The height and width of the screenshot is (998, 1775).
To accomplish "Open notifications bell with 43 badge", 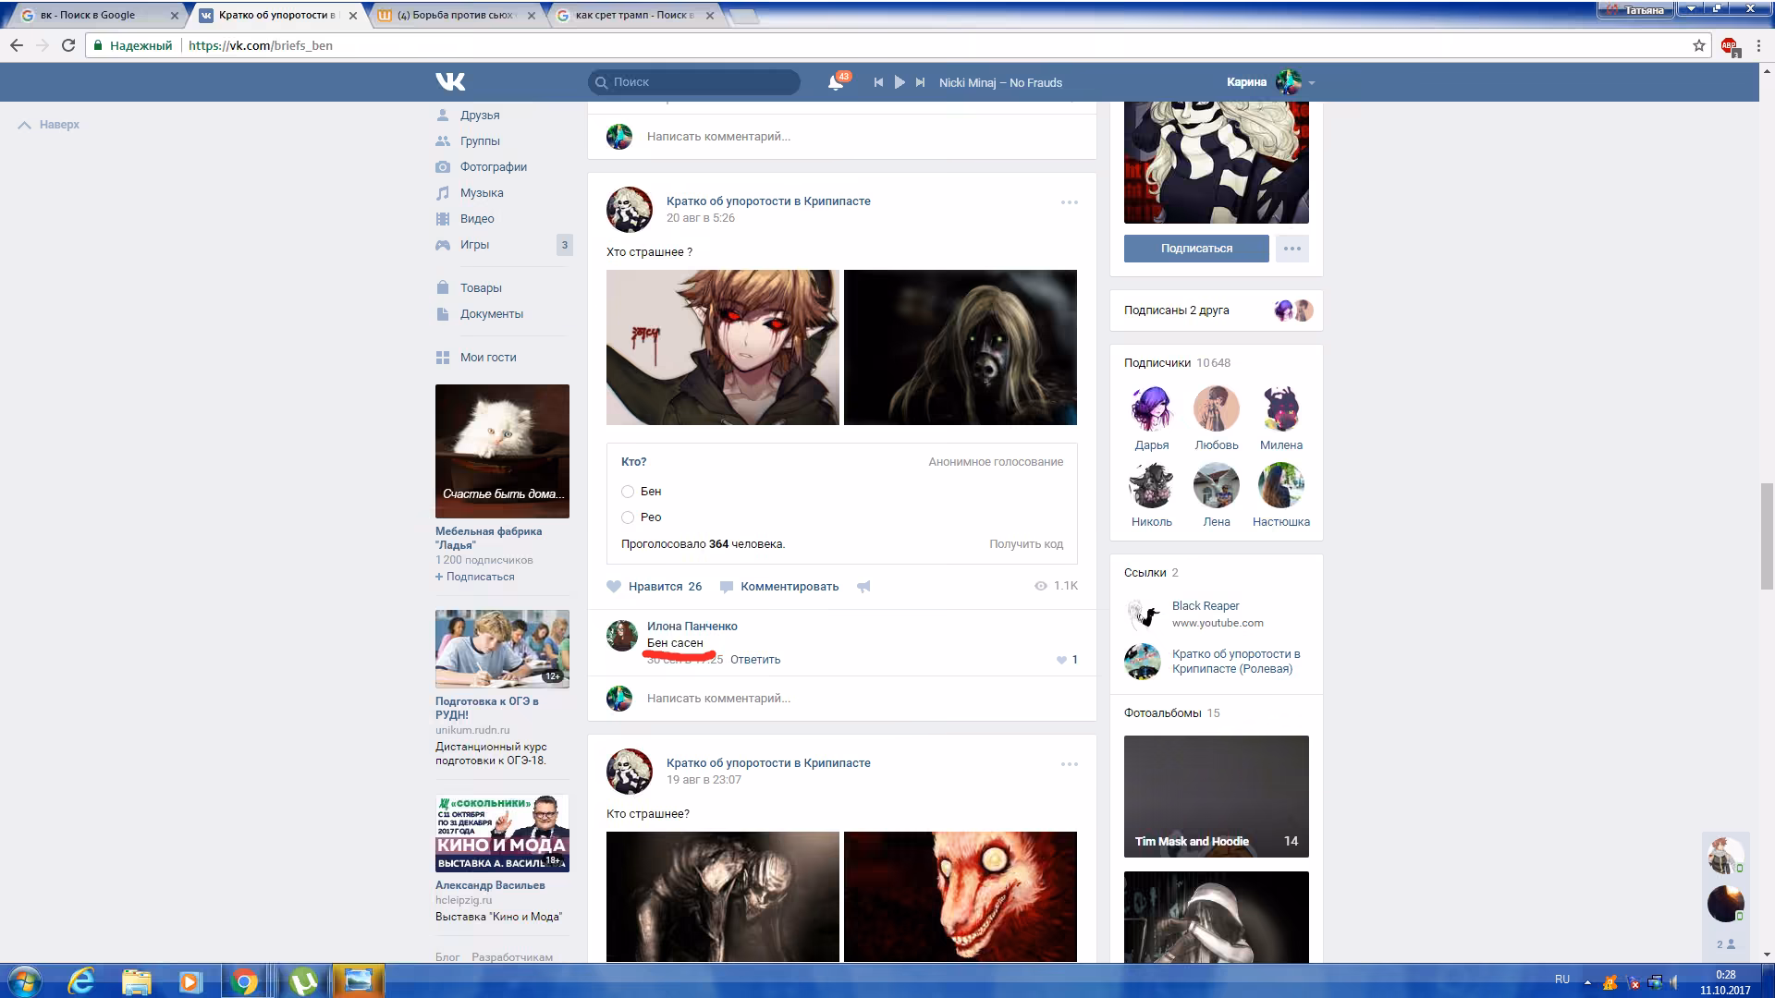I will (836, 82).
